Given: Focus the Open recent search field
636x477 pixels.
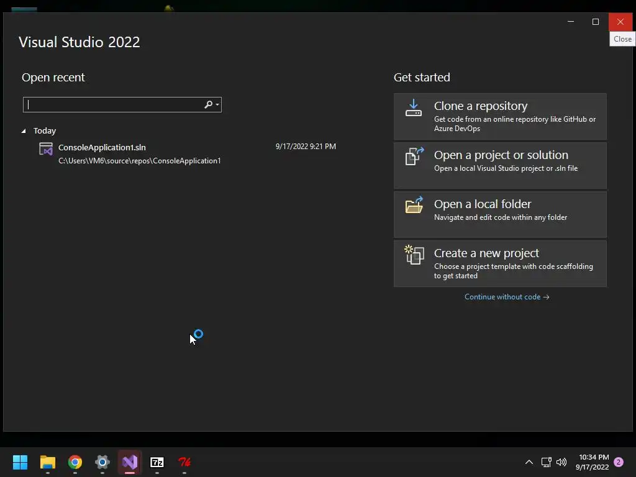Looking at the screenshot, I should (x=122, y=104).
